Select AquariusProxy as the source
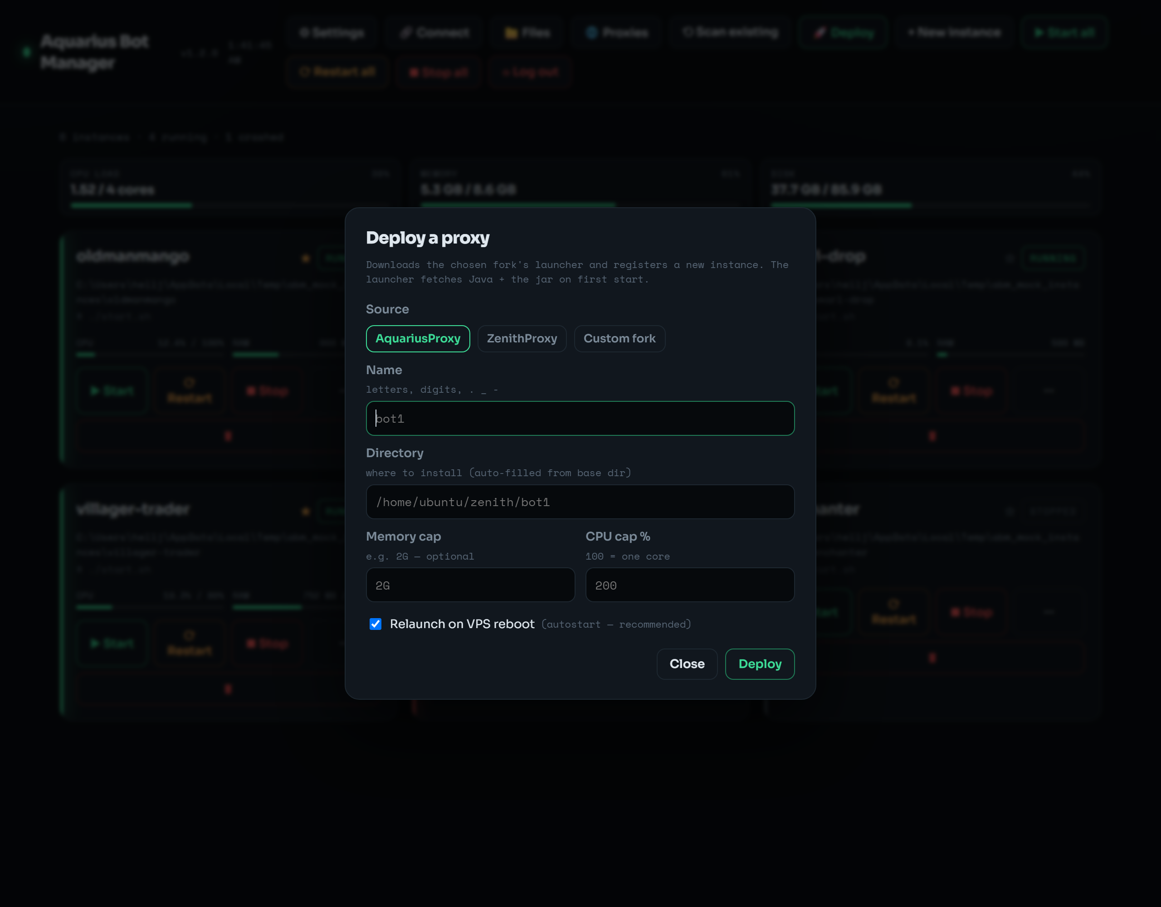1161x907 pixels. tap(418, 339)
